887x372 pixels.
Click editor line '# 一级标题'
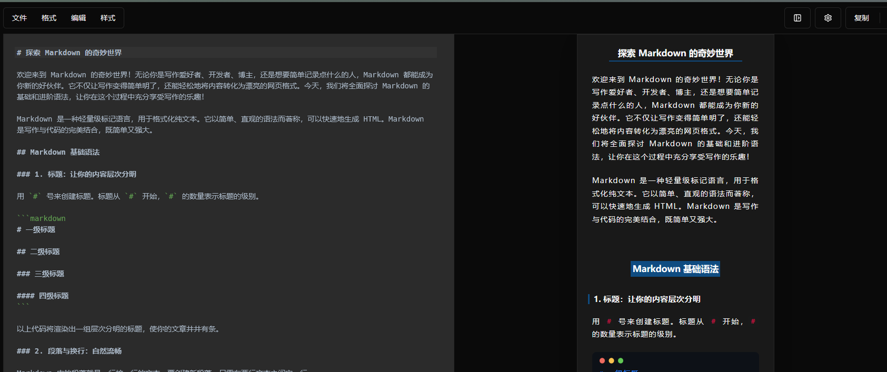pos(36,229)
